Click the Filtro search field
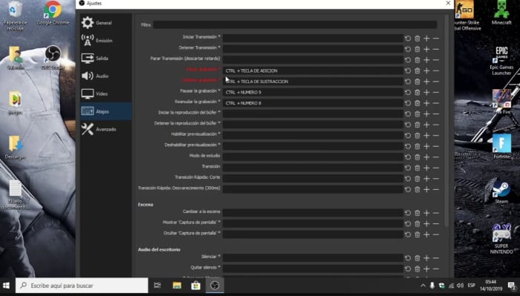Screen dimensions: 520x296 point(295,24)
